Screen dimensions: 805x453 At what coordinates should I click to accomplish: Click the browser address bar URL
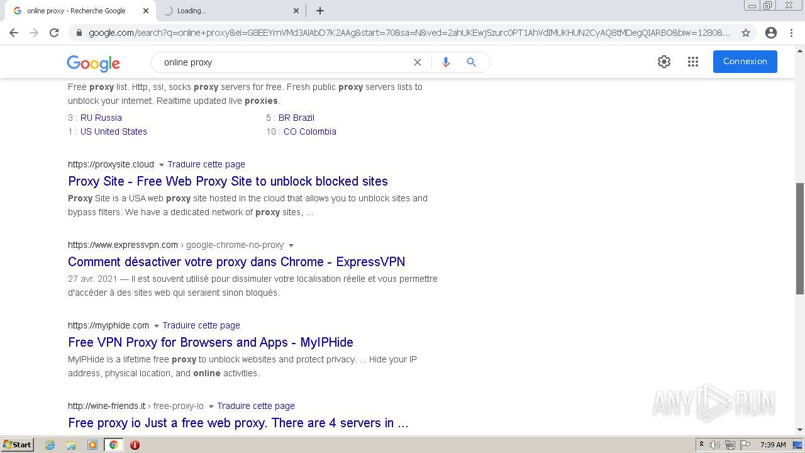coord(409,33)
